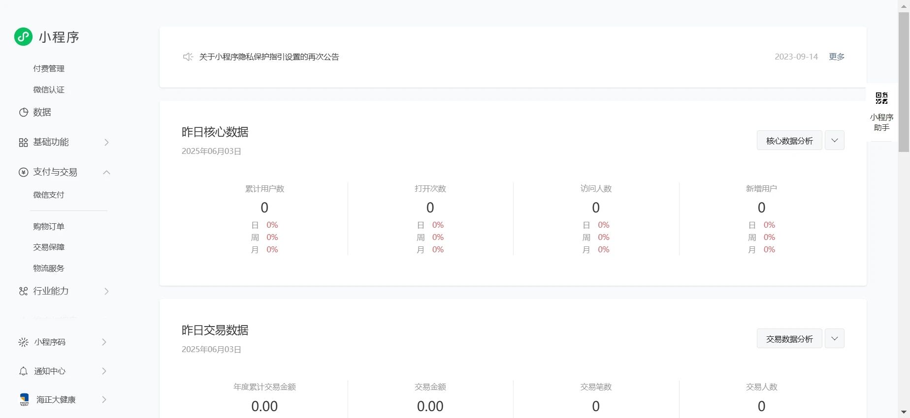
Task: Click the 交易数据分析 button
Action: coord(789,338)
